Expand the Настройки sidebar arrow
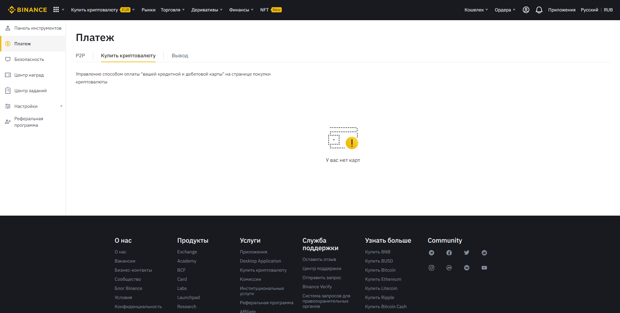The image size is (620, 313). (61, 106)
